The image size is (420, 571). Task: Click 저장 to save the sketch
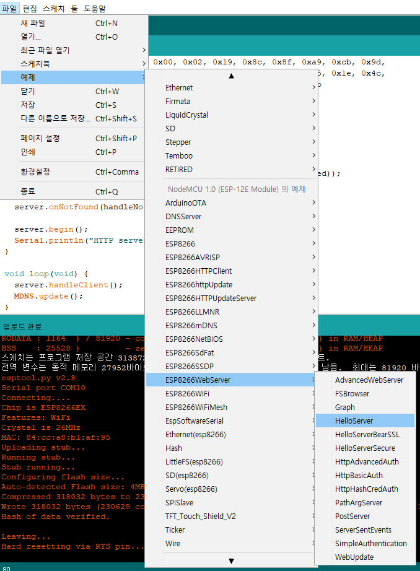coord(74,105)
